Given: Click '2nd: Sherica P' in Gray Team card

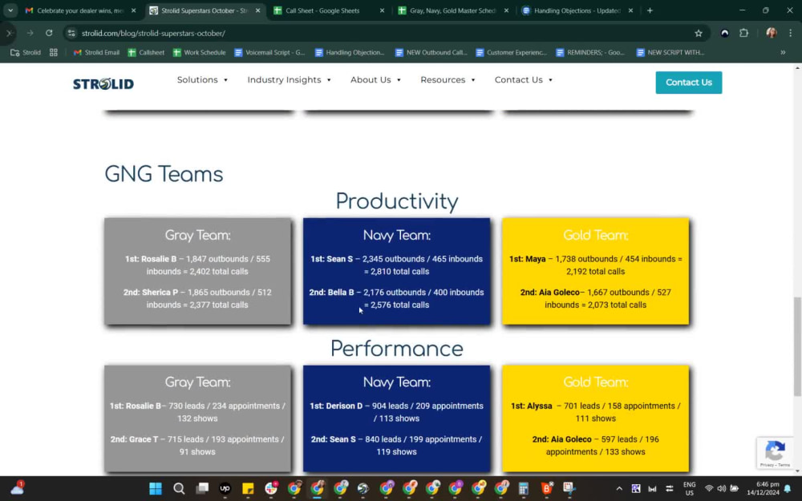Looking at the screenshot, I should pyautogui.click(x=151, y=293).
